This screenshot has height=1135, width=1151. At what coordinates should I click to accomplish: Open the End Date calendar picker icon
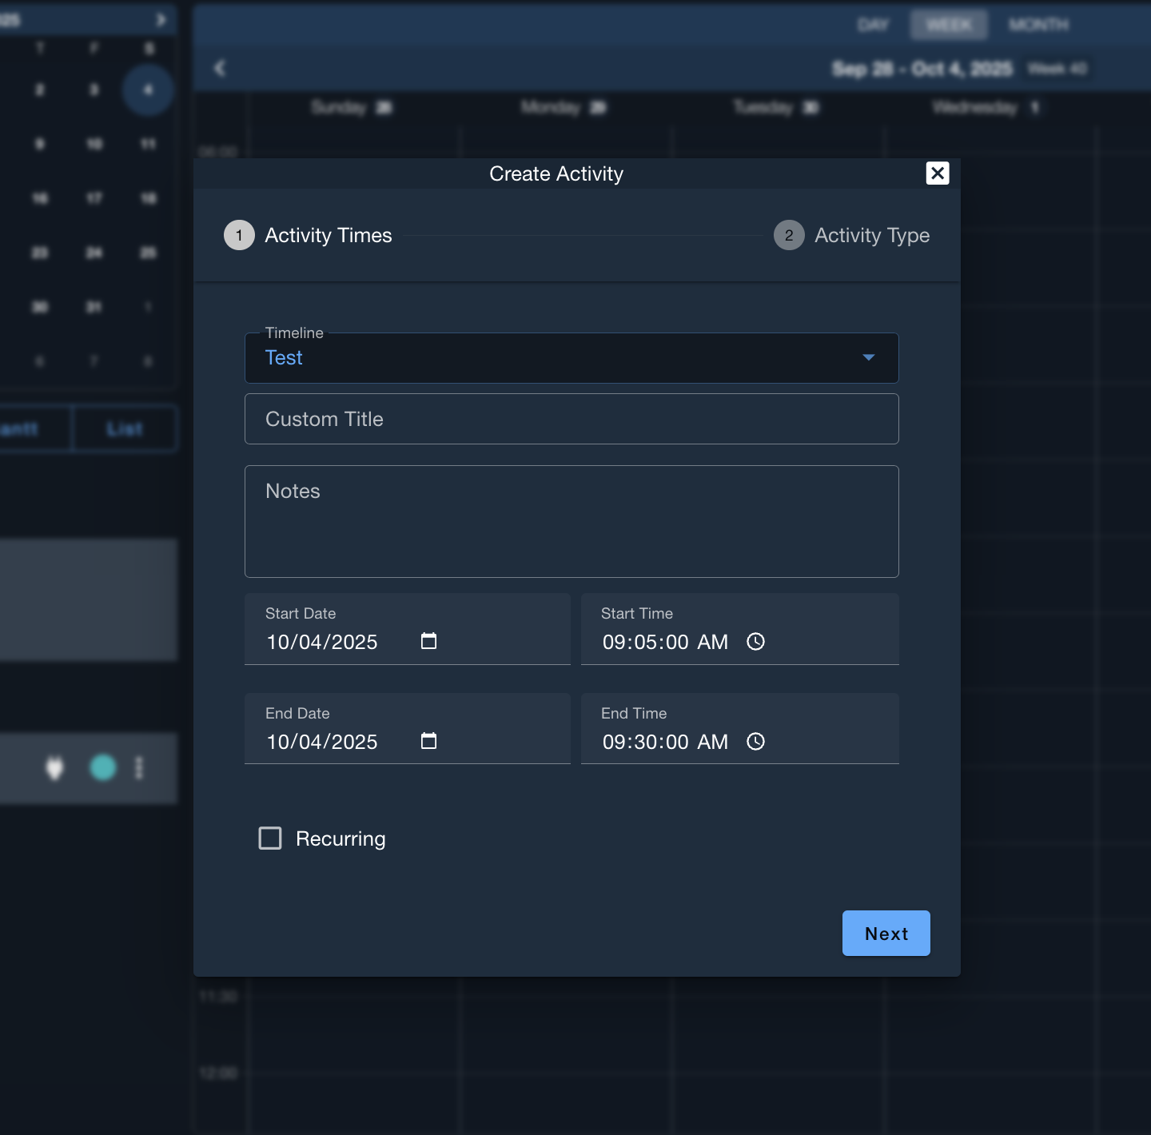(428, 741)
